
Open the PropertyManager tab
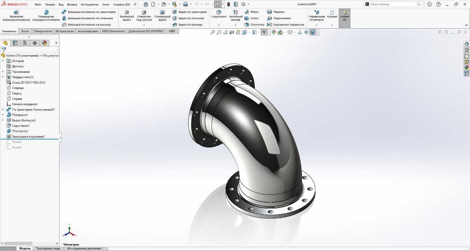point(16,43)
